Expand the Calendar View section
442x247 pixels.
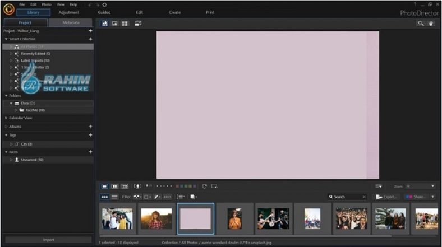click(6, 118)
